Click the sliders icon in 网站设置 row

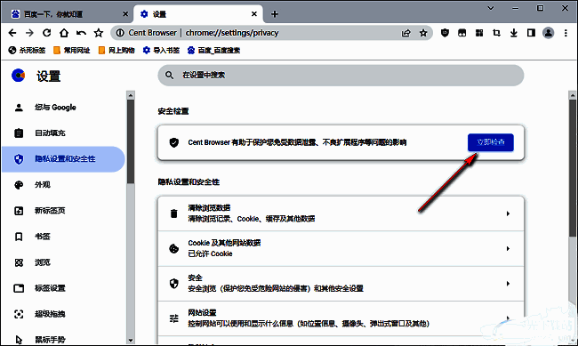click(x=173, y=318)
